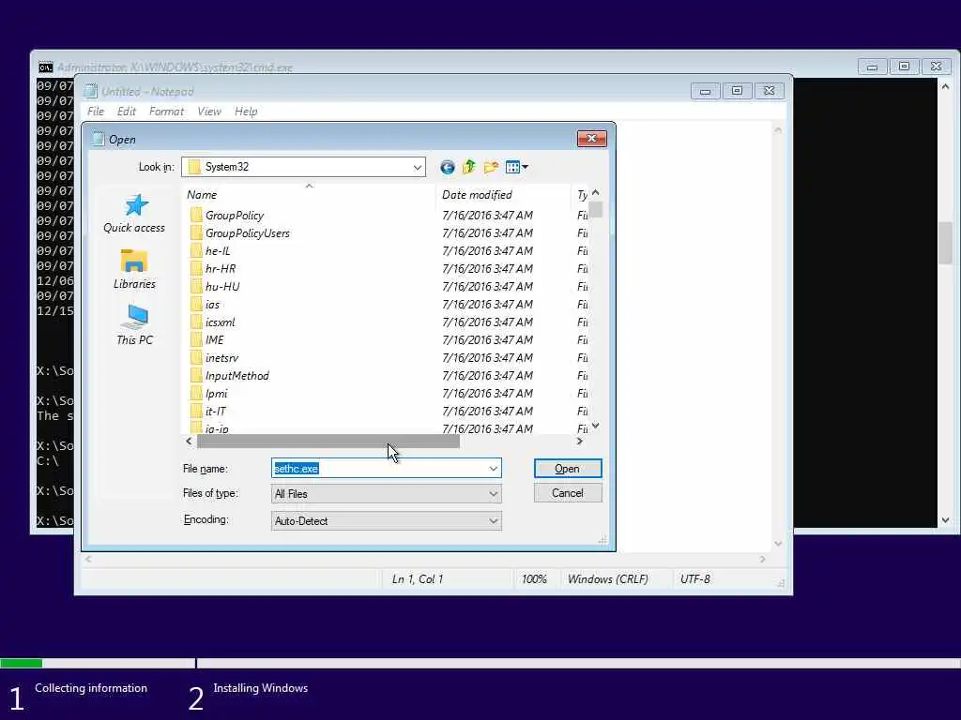This screenshot has height=720, width=961.
Task: Select the hu-HU folder
Action: click(215, 287)
